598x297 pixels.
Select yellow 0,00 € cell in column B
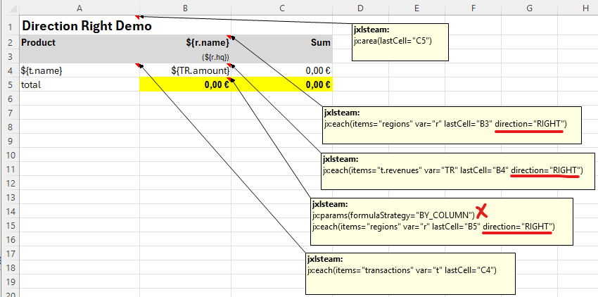coord(185,84)
